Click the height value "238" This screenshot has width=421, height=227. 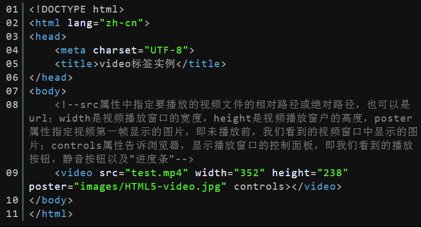pyautogui.click(x=332, y=173)
